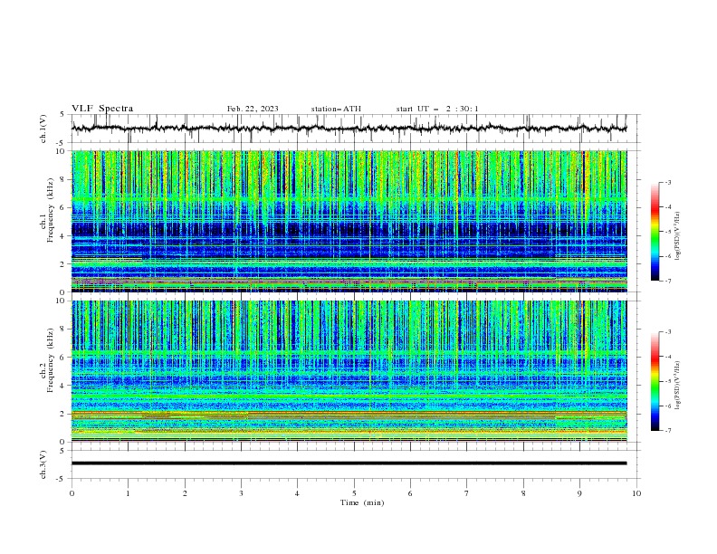Select the date text "Feb. 22, 2023"
This screenshot has height=554, width=717.
point(253,109)
